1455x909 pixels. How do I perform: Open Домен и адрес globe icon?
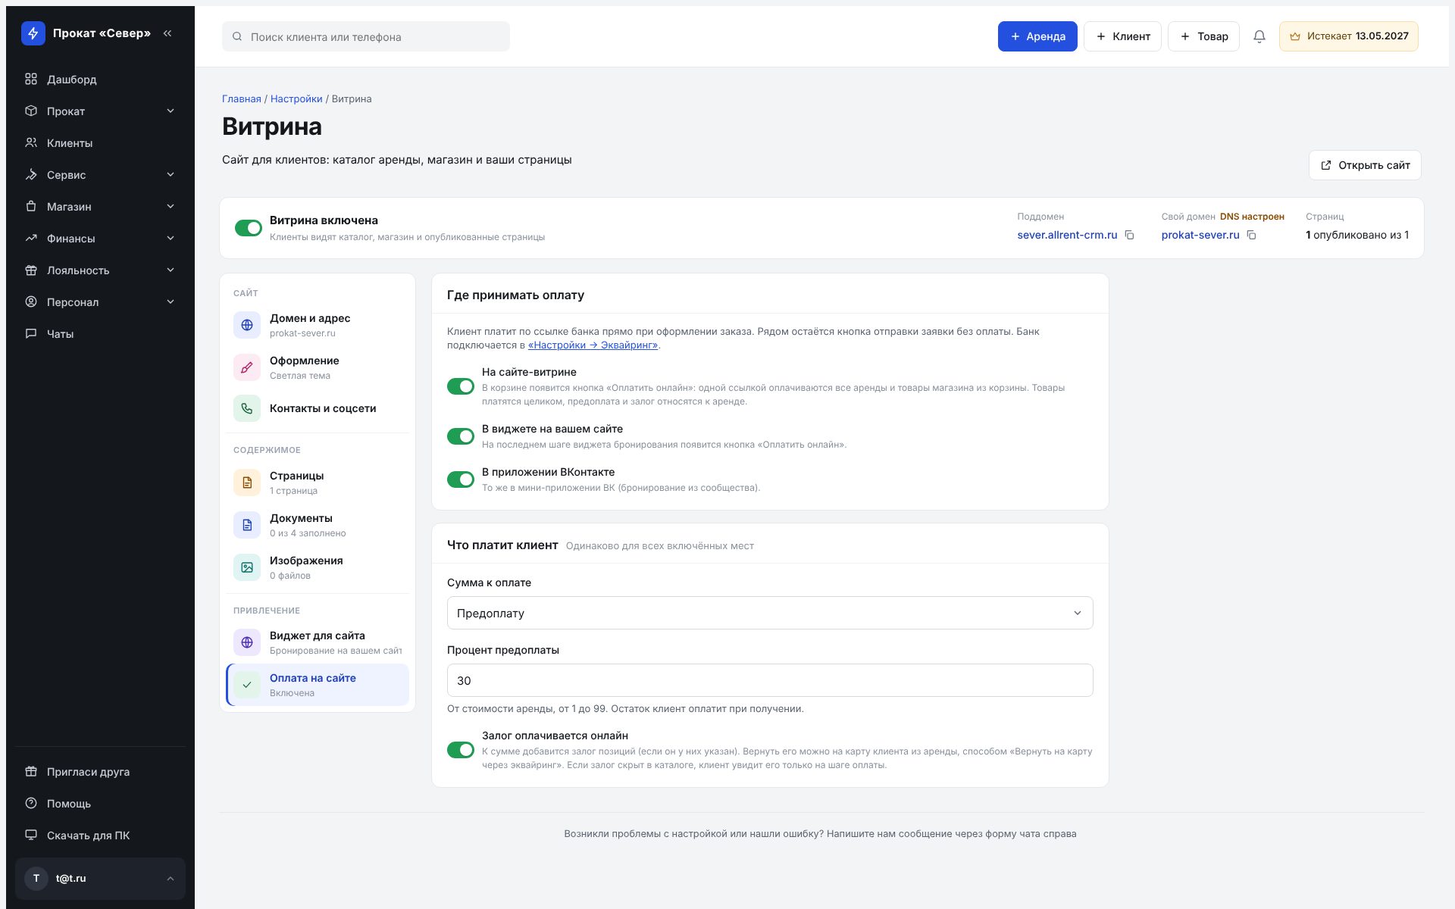(247, 325)
